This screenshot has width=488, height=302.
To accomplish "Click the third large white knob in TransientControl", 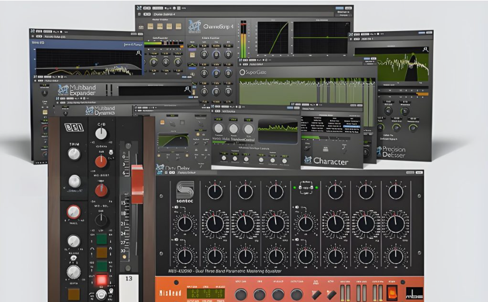I will point(248,129).
